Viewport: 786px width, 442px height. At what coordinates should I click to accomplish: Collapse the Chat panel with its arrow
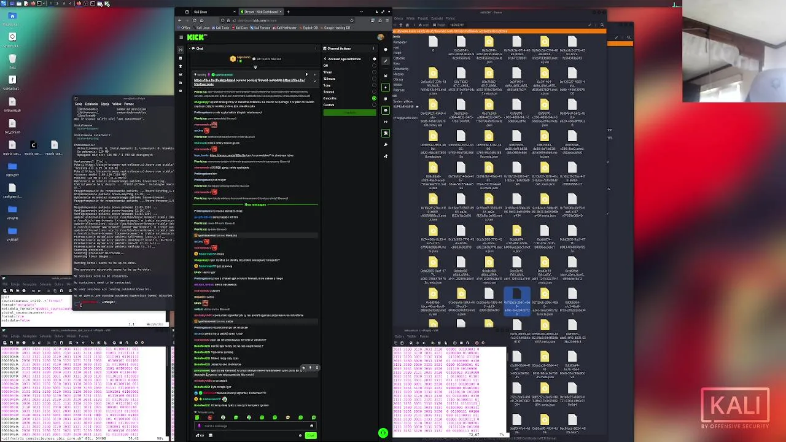[189, 48]
